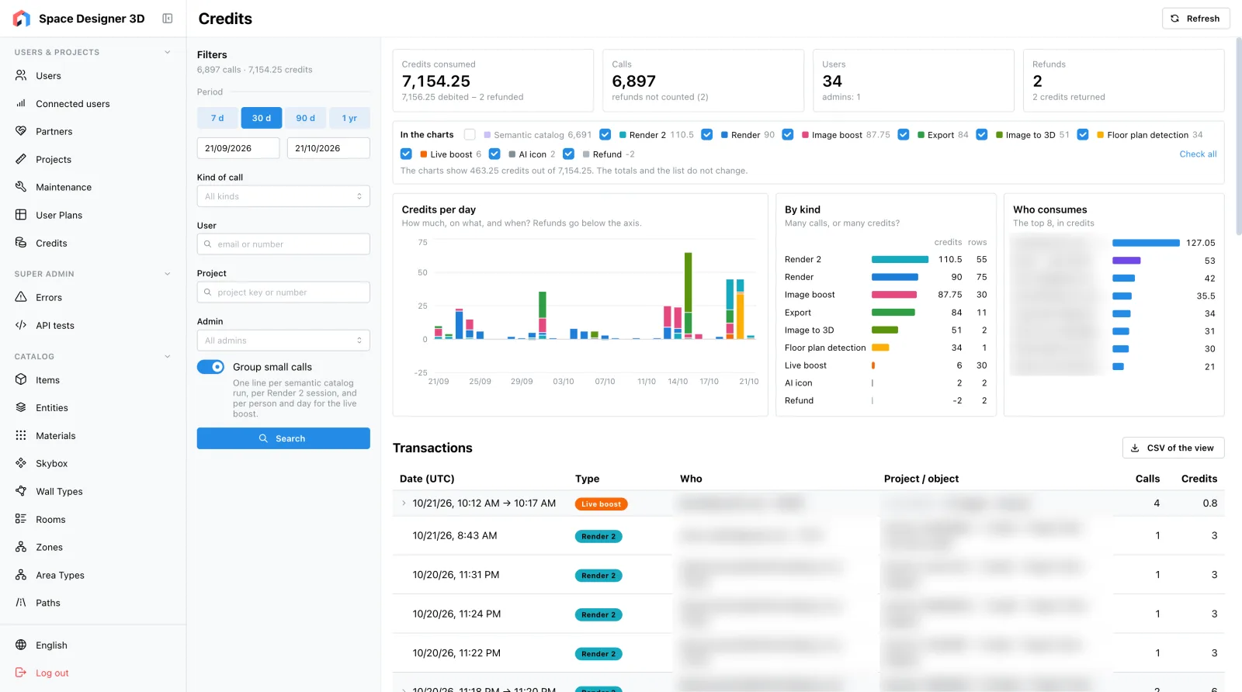Open Connected users via bar-chart icon
1242x692 pixels.
(x=21, y=104)
